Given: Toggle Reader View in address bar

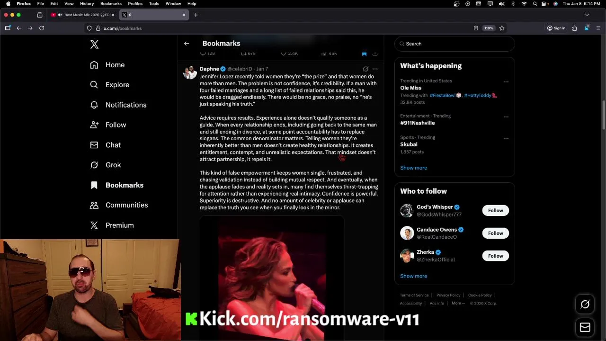Looking at the screenshot, I should click(476, 28).
